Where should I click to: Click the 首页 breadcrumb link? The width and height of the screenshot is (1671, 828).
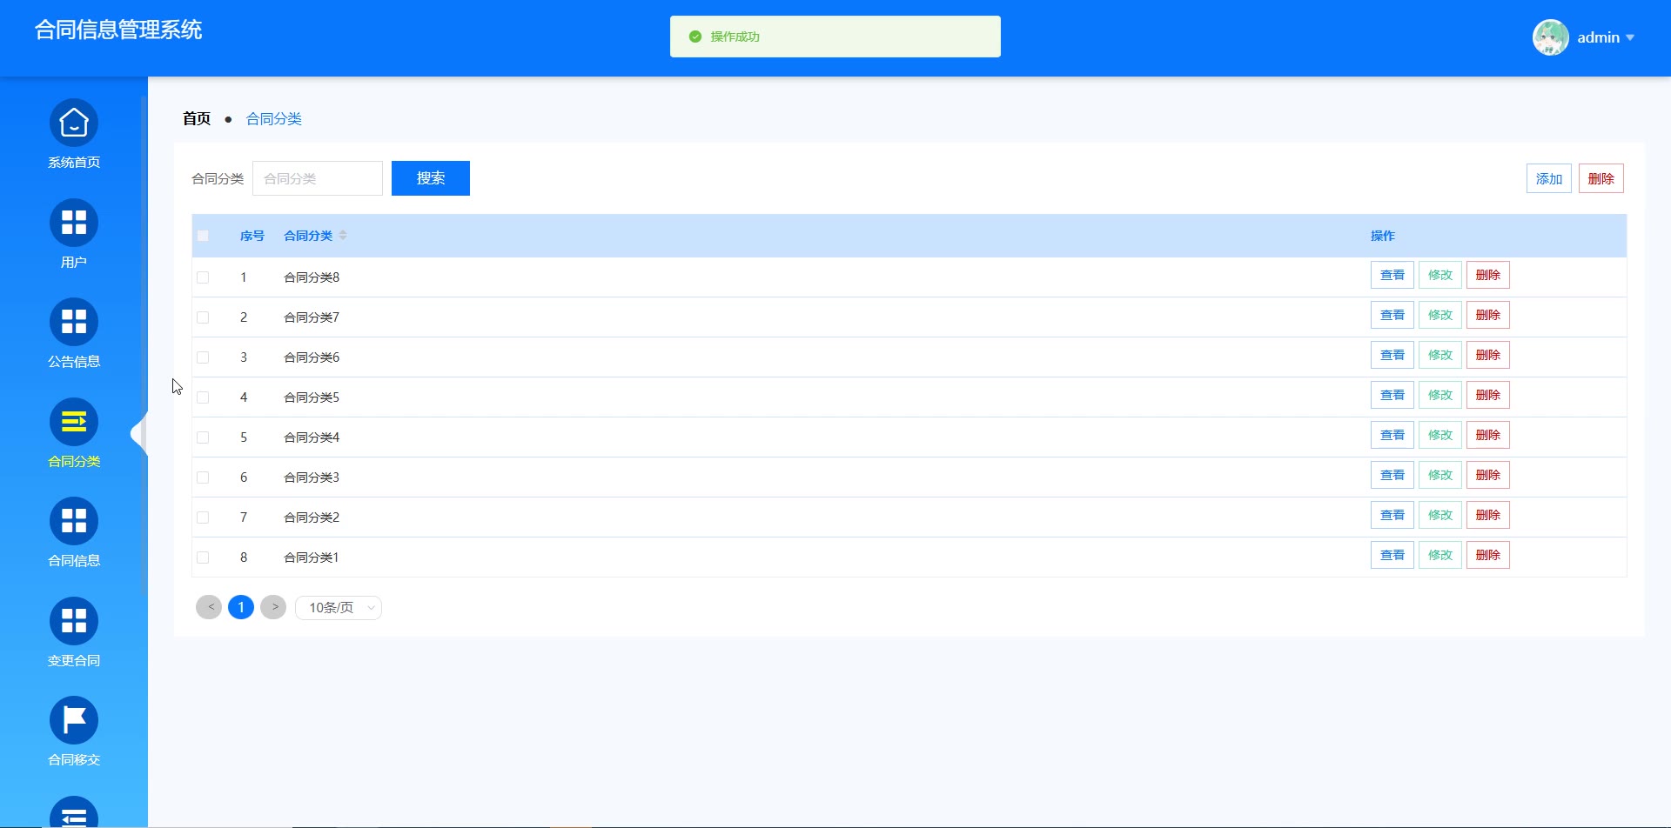[x=197, y=118]
